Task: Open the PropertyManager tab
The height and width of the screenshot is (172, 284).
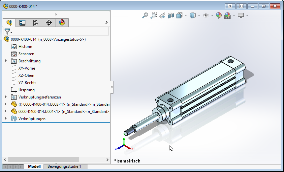Action: tap(22, 23)
